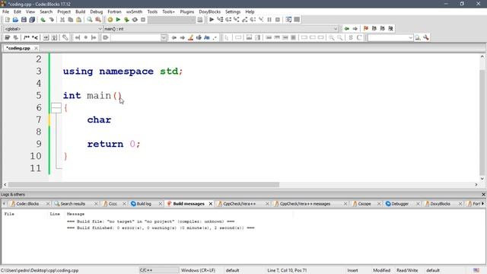Screen dimensions: 487x274
Task: Click the zoom-in magnifier in the lower toolbar
Action: point(332,37)
